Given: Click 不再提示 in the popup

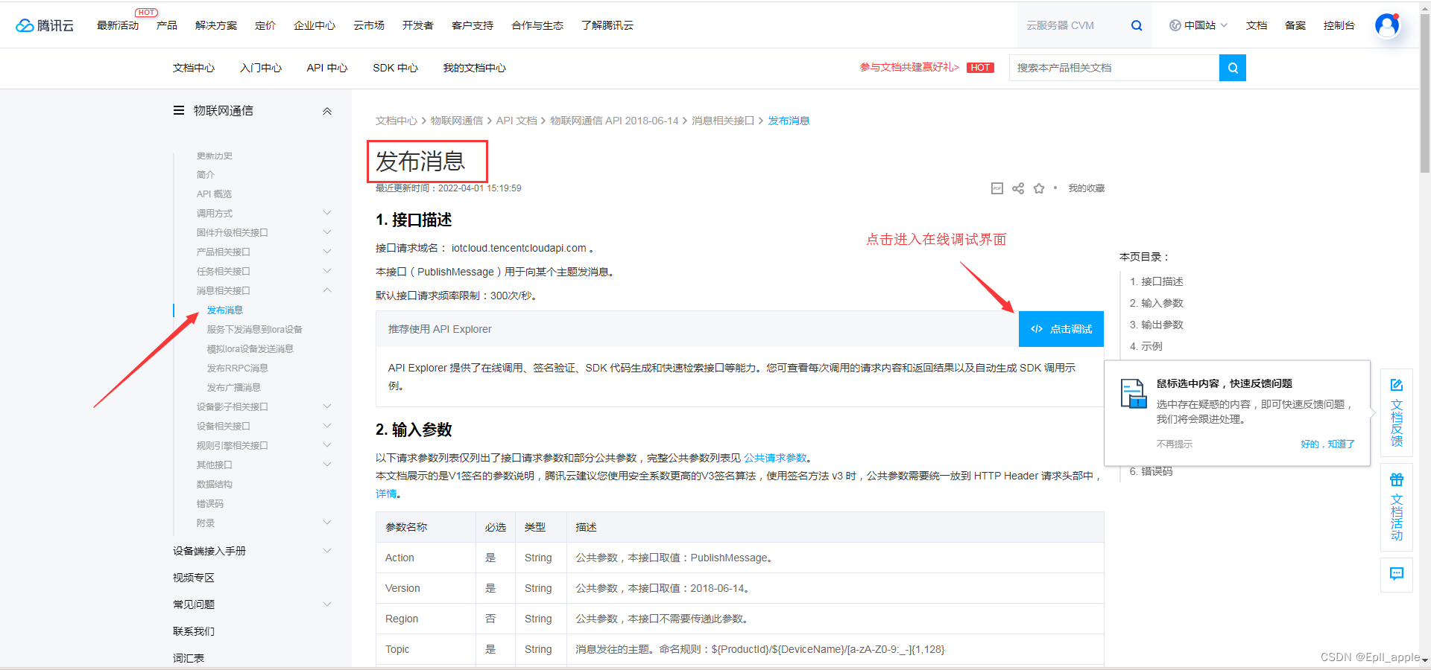Looking at the screenshot, I should coord(1175,444).
